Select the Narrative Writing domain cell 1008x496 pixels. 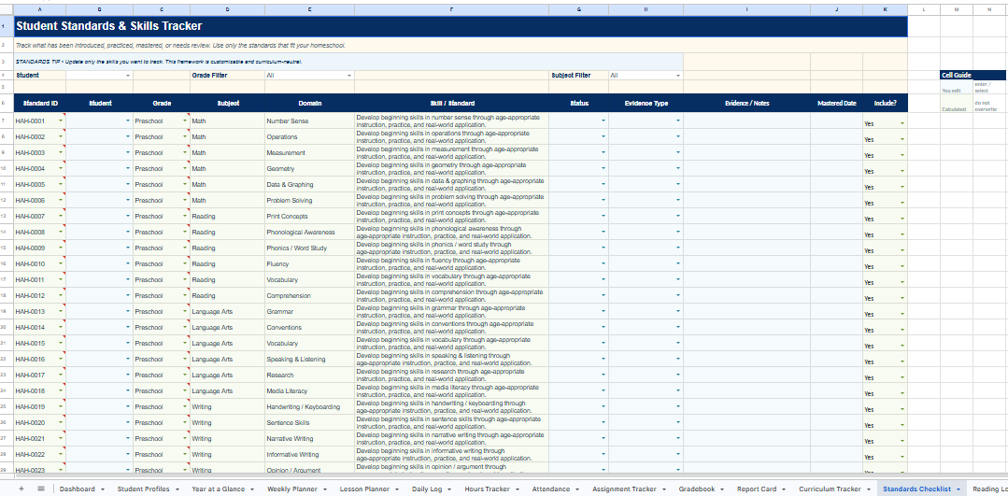(309, 438)
